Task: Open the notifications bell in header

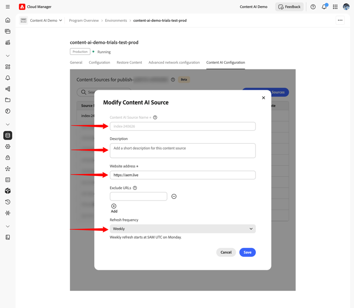Action: click(x=324, y=7)
